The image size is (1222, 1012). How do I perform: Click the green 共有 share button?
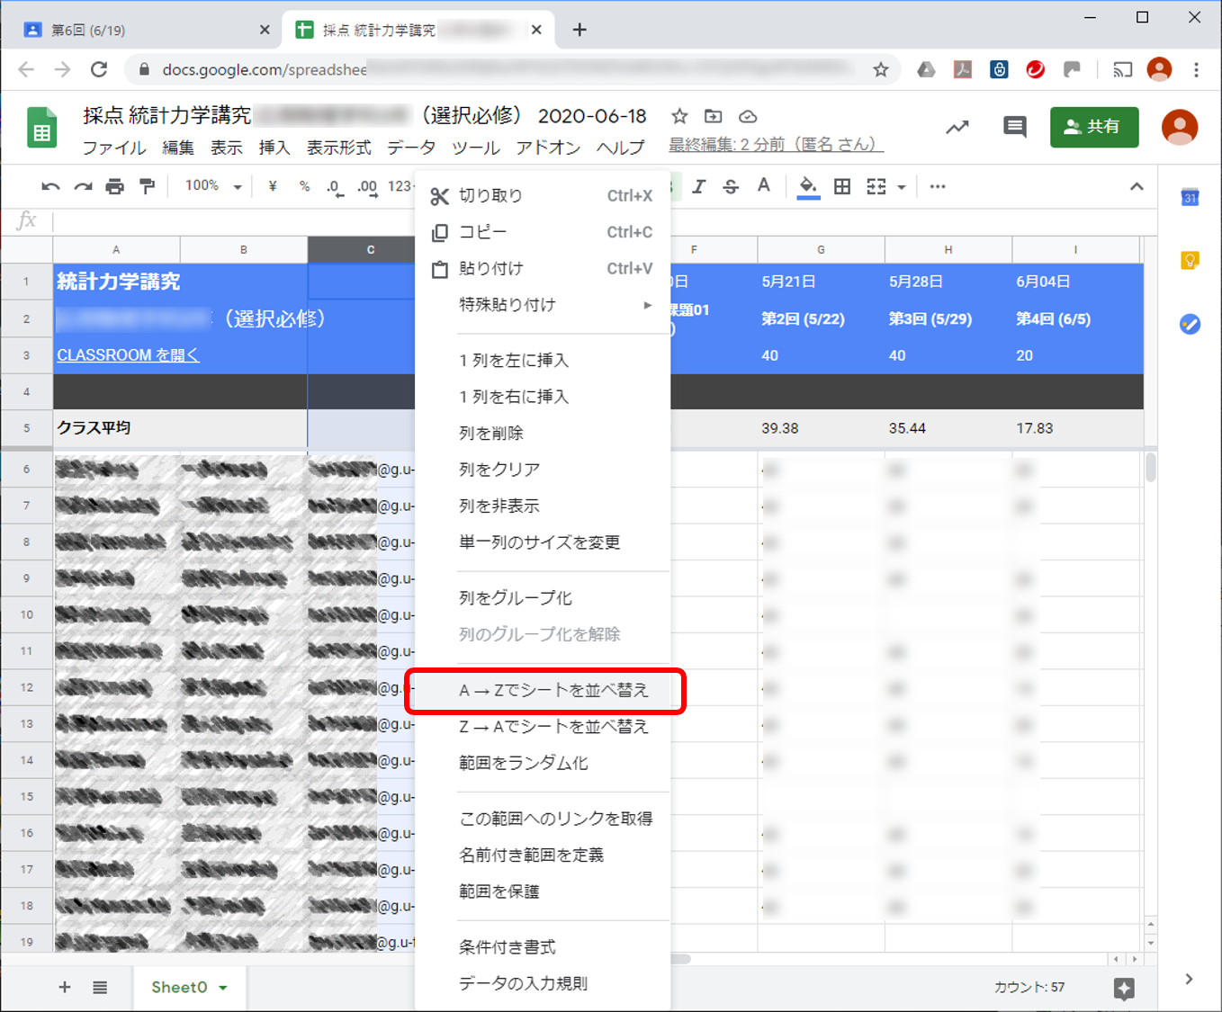tap(1094, 127)
